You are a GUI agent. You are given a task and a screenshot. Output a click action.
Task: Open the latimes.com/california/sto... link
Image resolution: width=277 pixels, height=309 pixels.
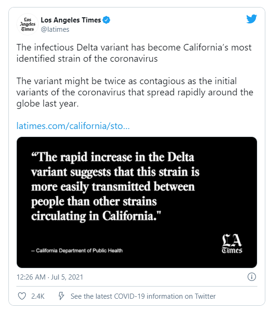[x=73, y=126]
